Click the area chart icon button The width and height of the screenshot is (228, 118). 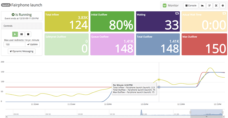[x=202, y=5]
